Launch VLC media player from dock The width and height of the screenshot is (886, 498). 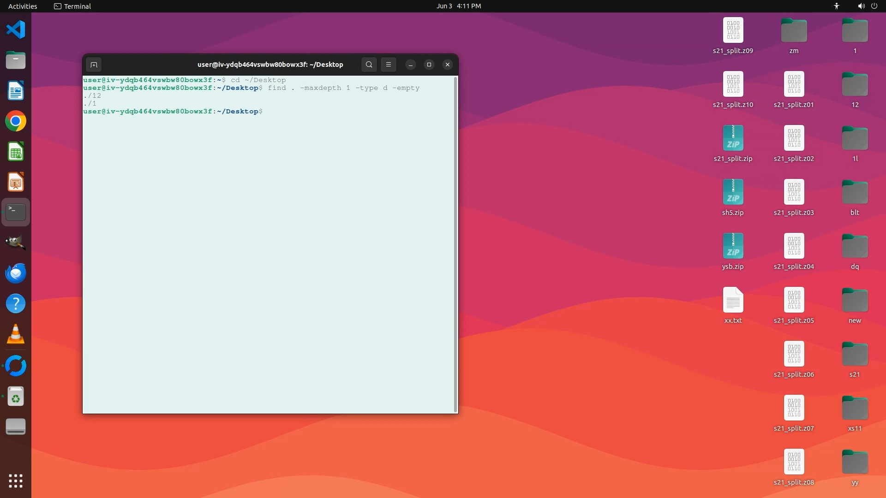coord(16,334)
